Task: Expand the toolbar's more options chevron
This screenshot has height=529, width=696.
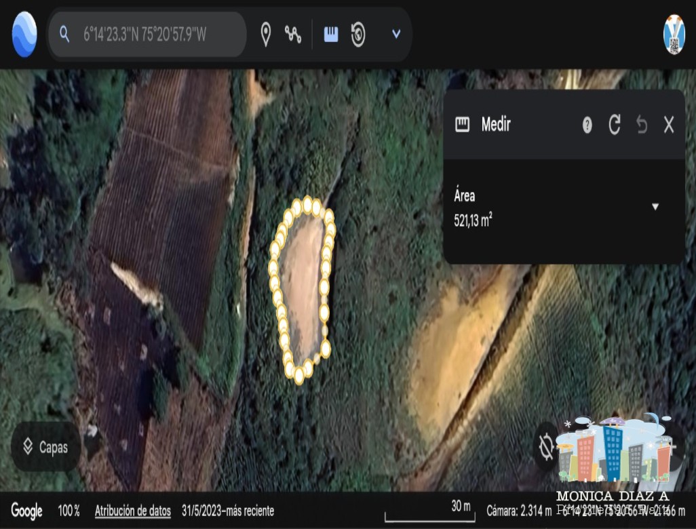Action: 396,34
